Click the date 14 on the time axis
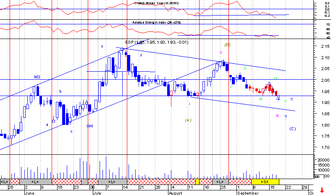Screen dimensions: 331x195 click(x=125, y=187)
